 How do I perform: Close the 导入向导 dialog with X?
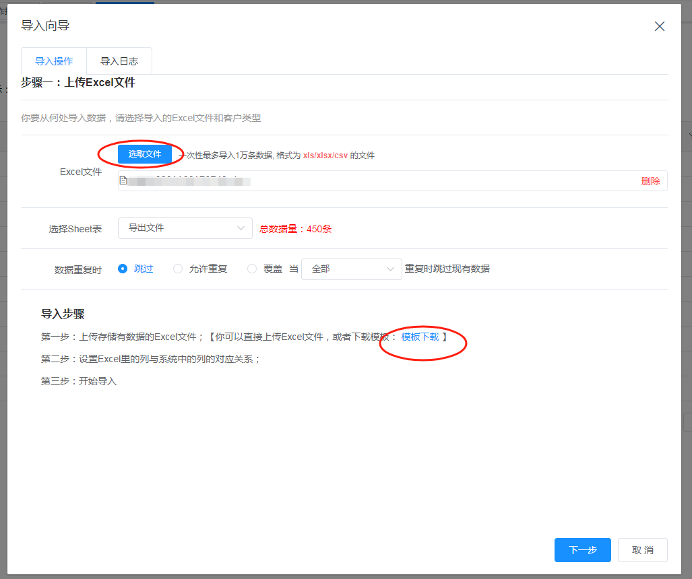click(x=660, y=26)
